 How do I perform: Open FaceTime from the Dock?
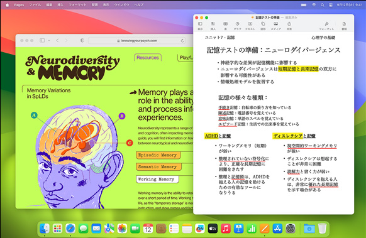tap(135, 229)
